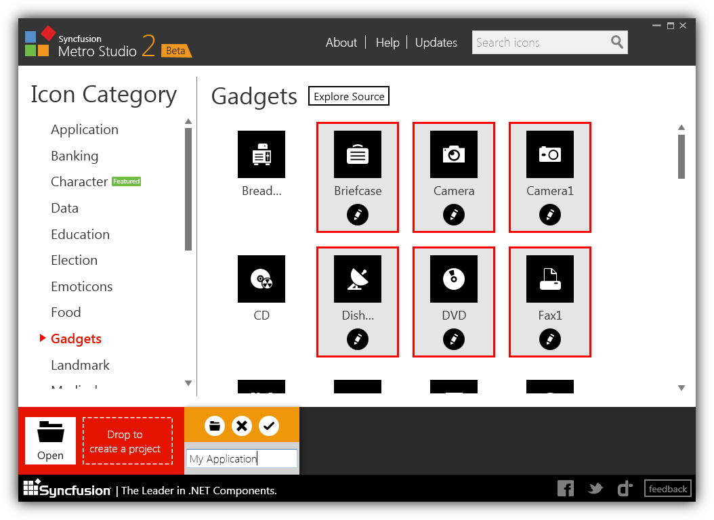
Task: Click the icon grid scroll up arrow
Action: coord(681,127)
